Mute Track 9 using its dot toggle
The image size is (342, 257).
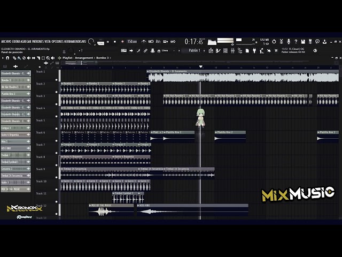57,177
